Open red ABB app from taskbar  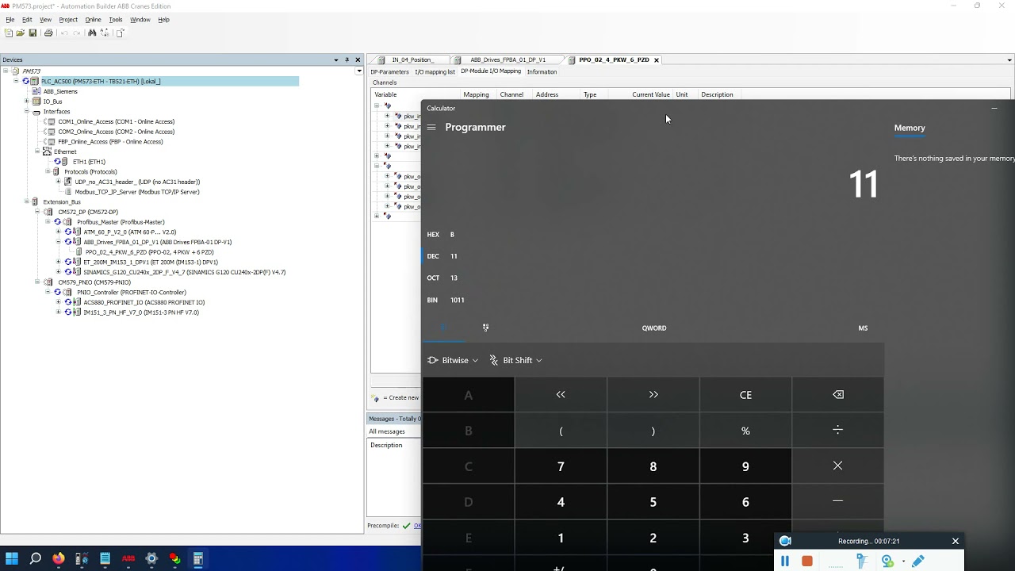128,558
